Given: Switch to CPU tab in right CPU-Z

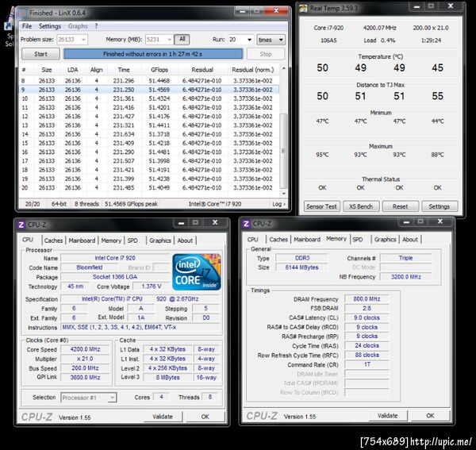Looking at the screenshot, I should pos(252,239).
